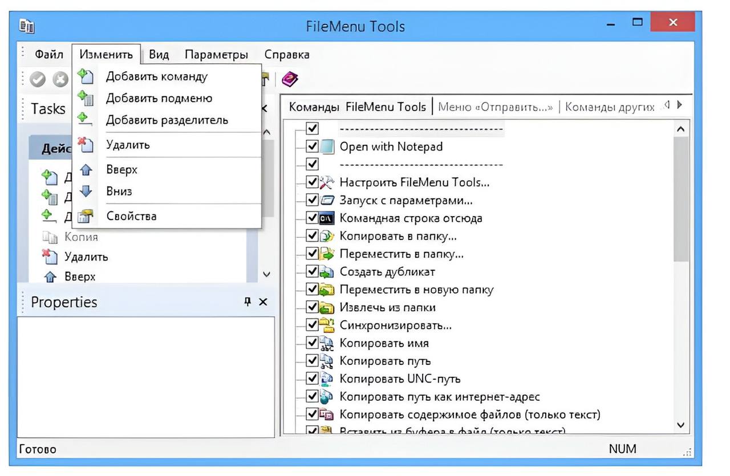Toggle the Копировать в папку checkbox
The height and width of the screenshot is (476, 730).
pyautogui.click(x=312, y=236)
